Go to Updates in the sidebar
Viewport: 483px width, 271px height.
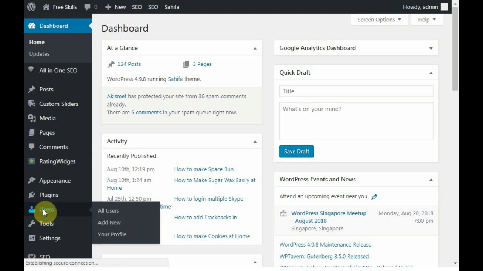39,54
